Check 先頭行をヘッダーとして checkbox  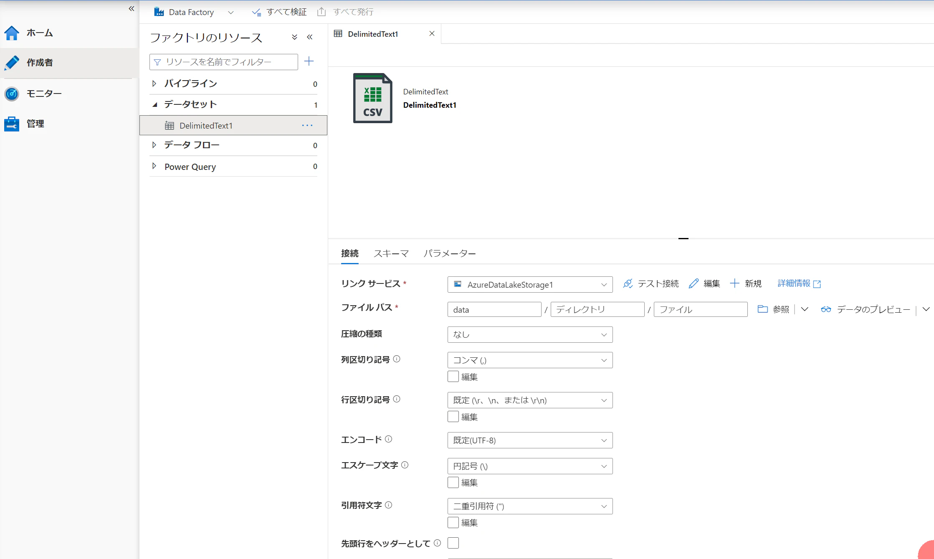(453, 543)
